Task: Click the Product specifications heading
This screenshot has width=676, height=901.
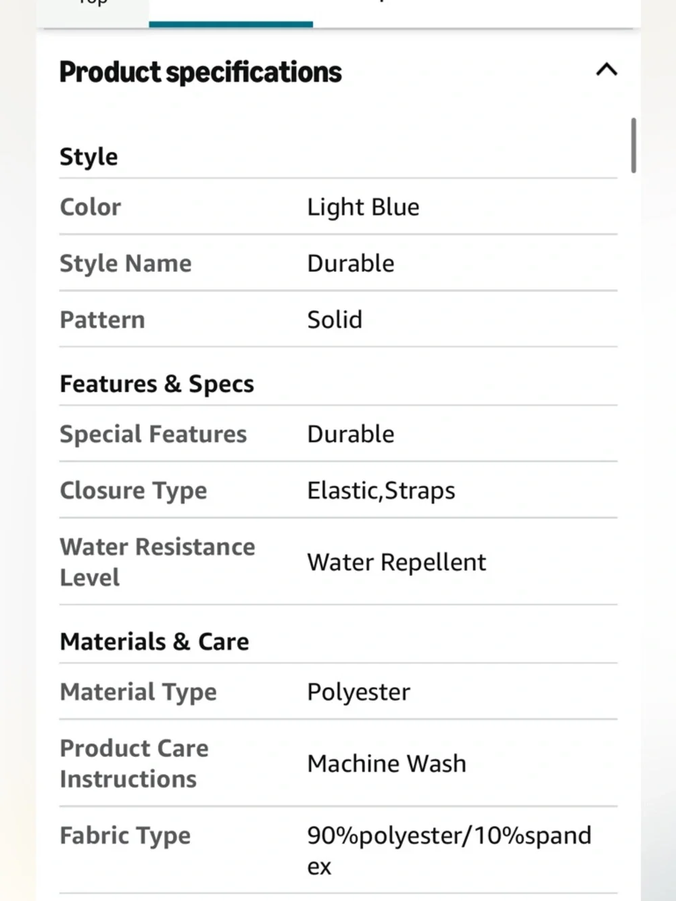Action: tap(201, 72)
